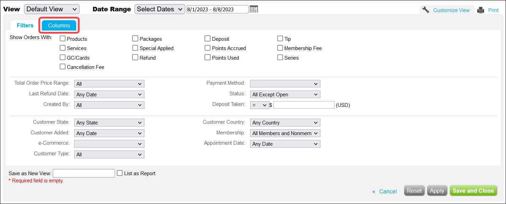Check the Packages checkbox
This screenshot has width=506, height=204.
135,39
